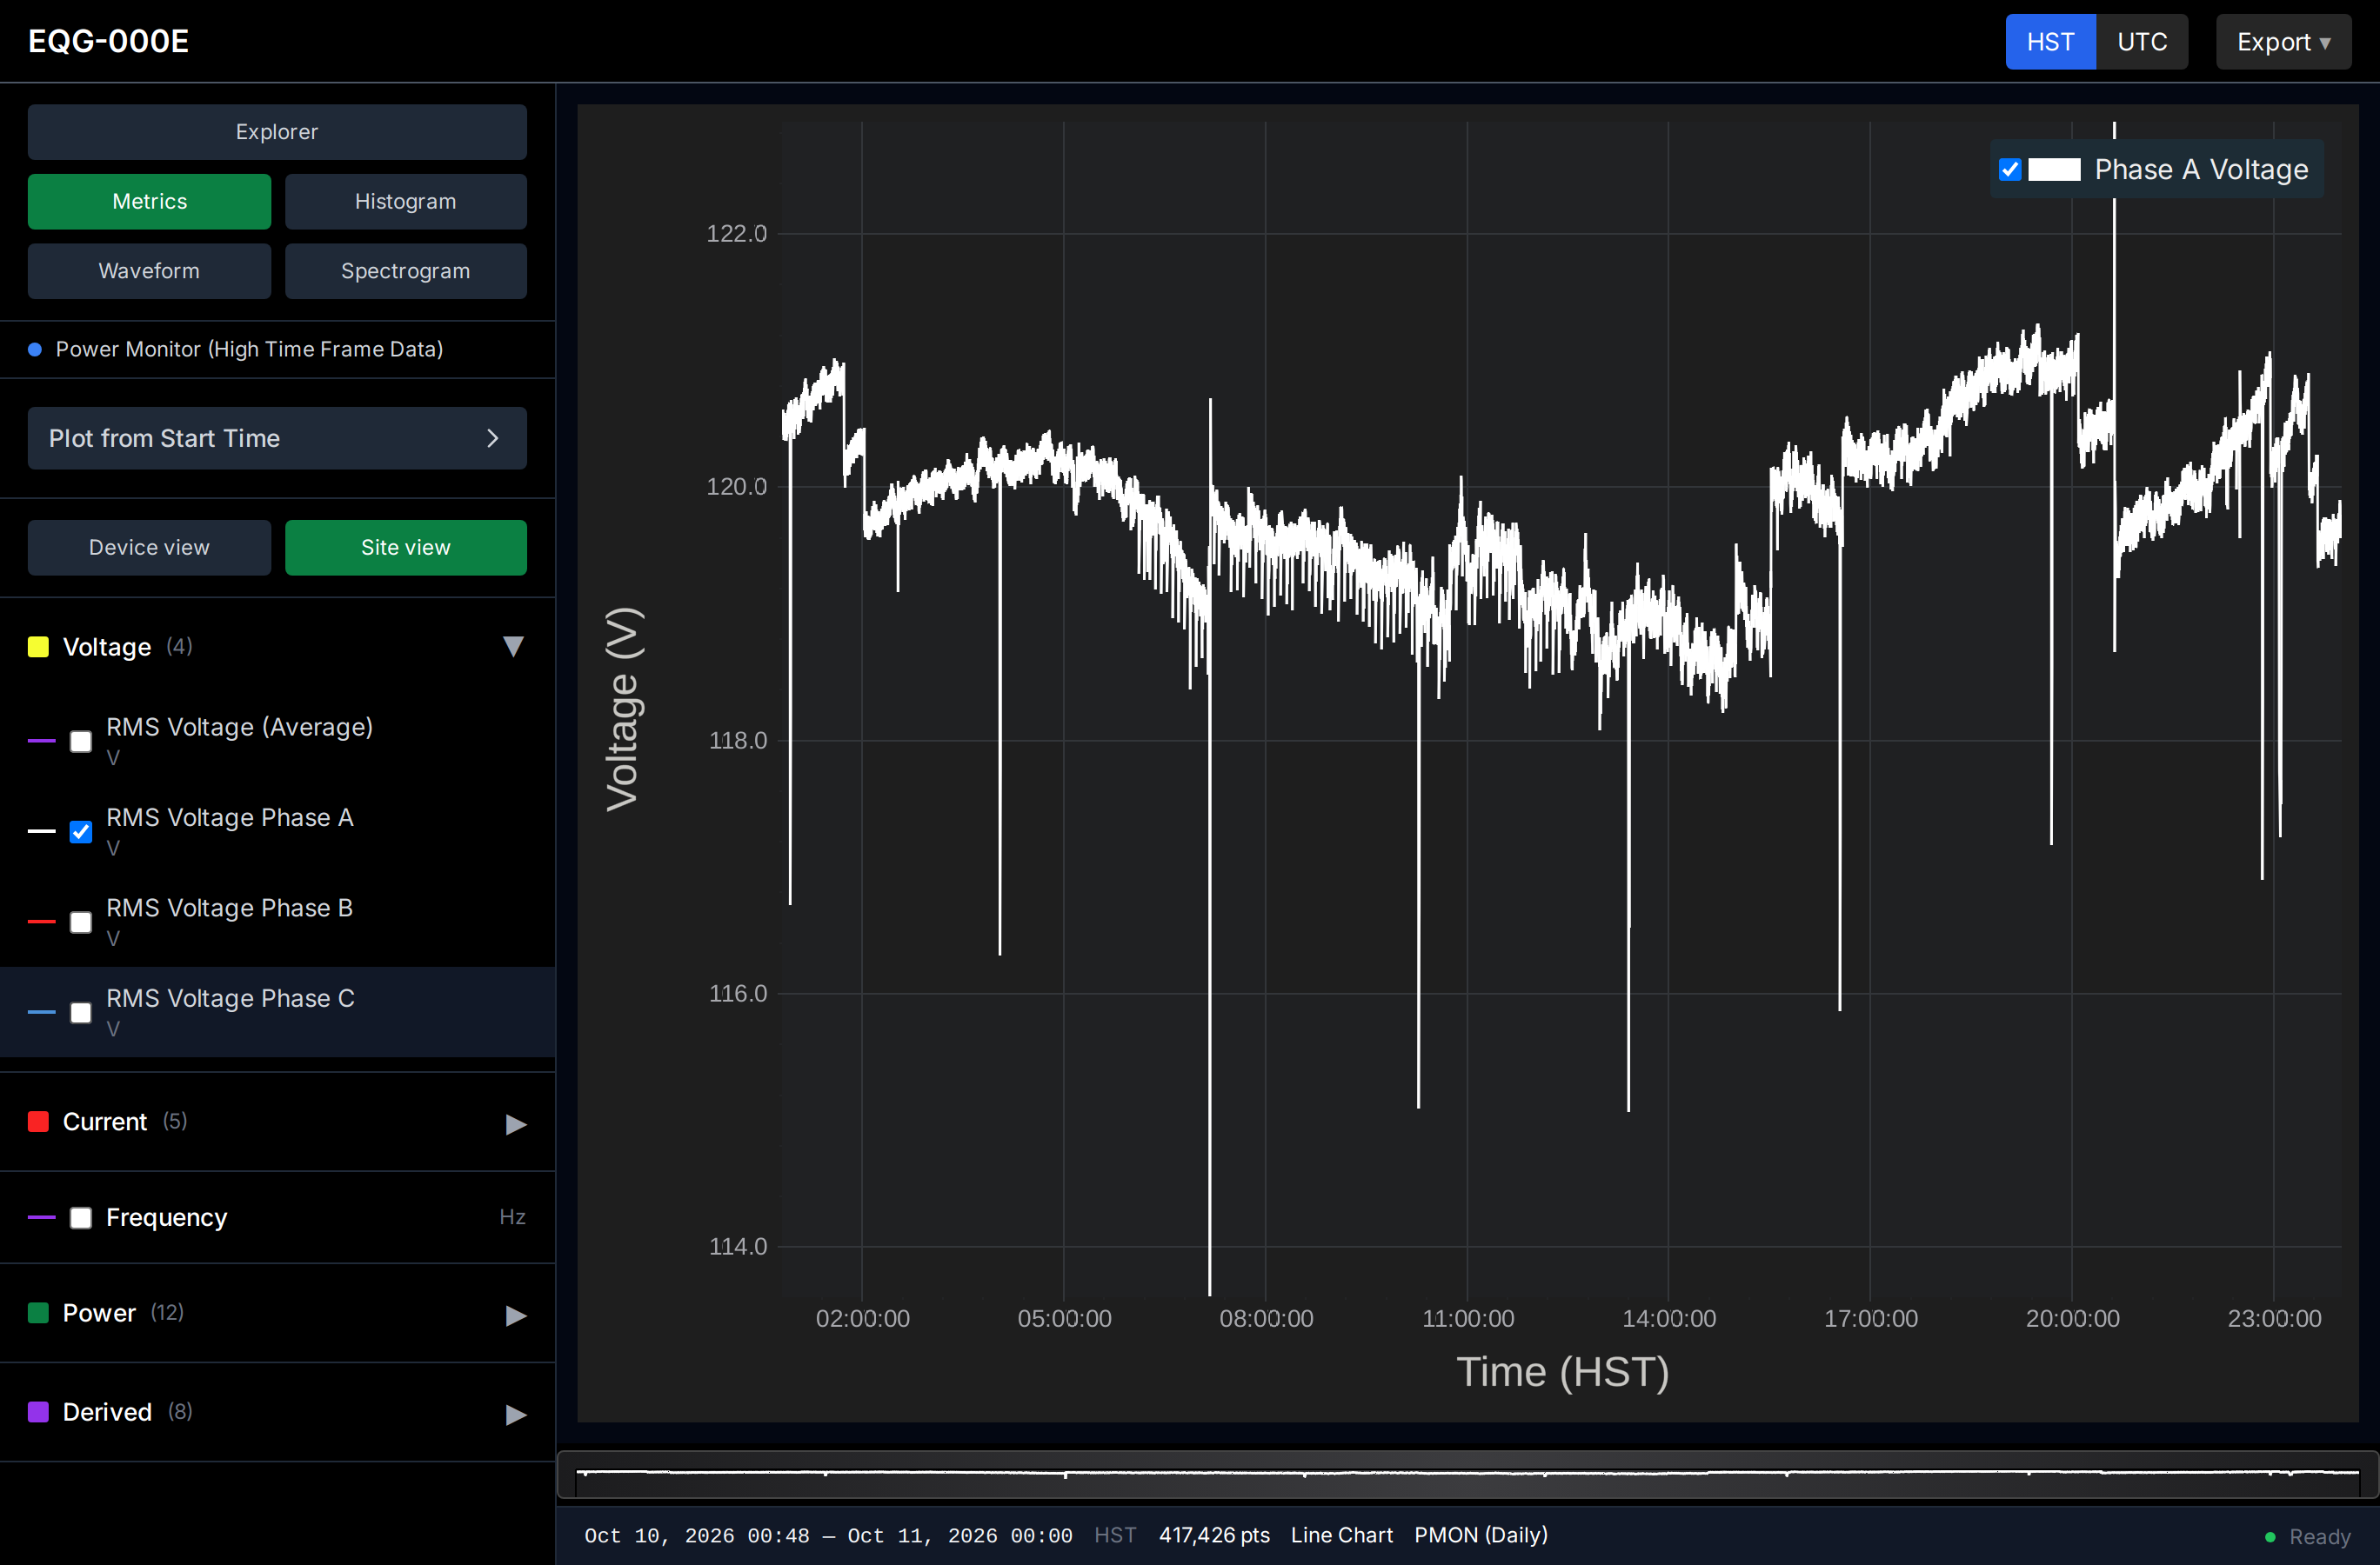Click the red Current color swatch
Image resolution: width=2380 pixels, height=1565 pixels.
(38, 1122)
